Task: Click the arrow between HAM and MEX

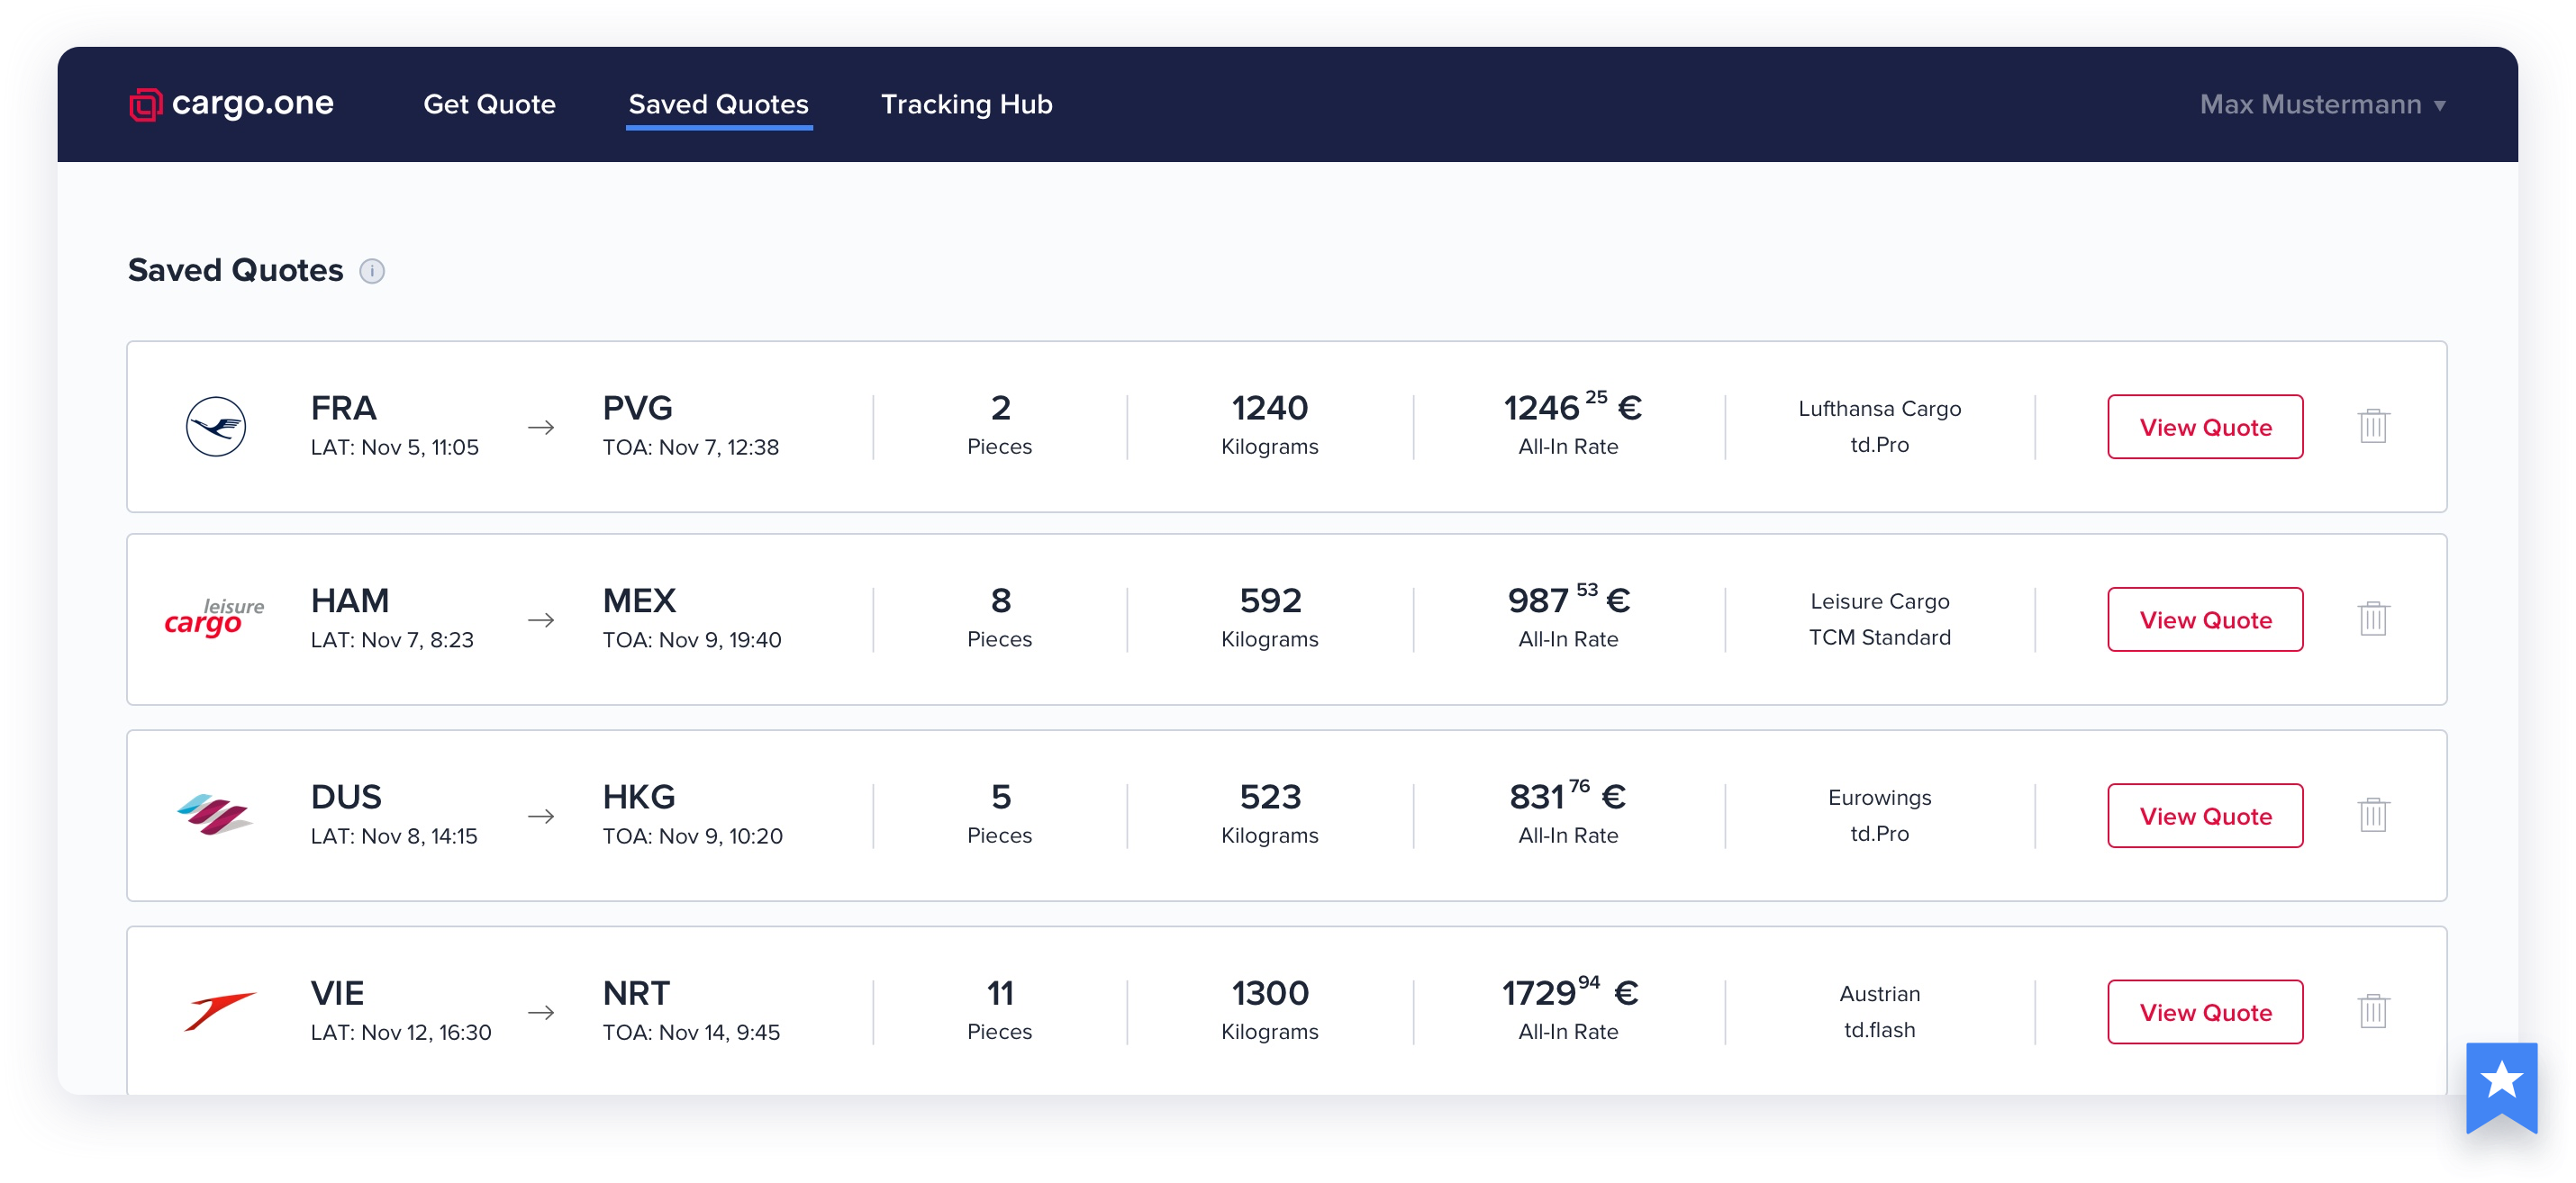Action: (541, 619)
